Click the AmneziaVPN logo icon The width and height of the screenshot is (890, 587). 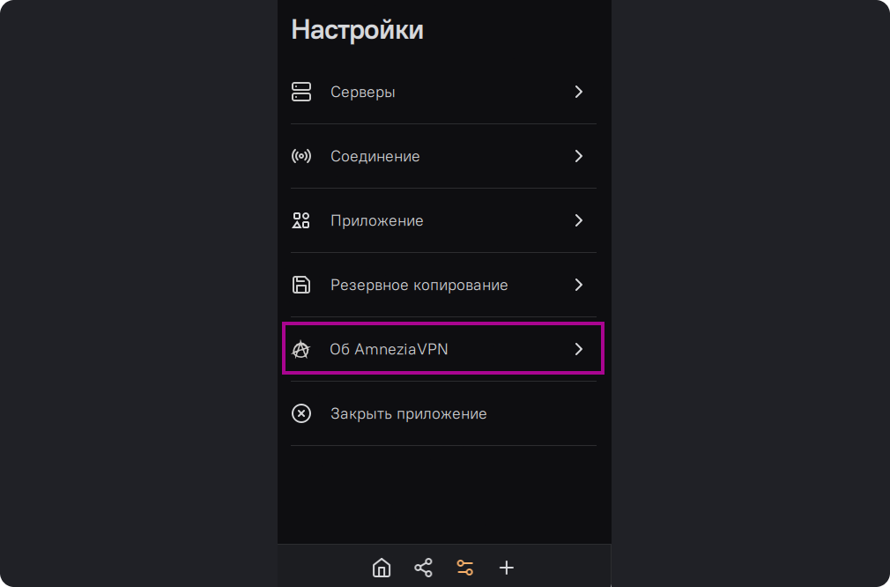(x=301, y=350)
